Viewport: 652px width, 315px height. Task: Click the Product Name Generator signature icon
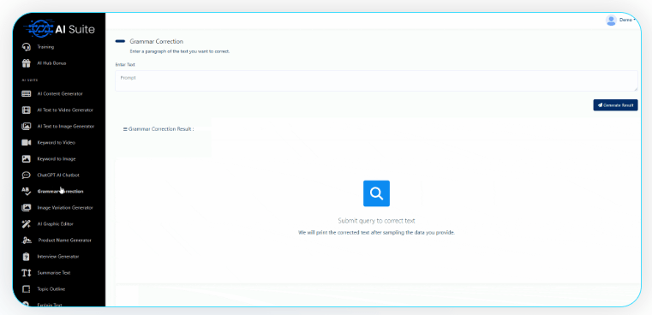pos(27,241)
